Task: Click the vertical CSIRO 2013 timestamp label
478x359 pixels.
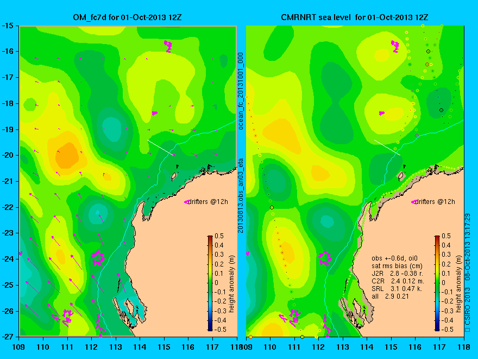Action: click(468, 273)
